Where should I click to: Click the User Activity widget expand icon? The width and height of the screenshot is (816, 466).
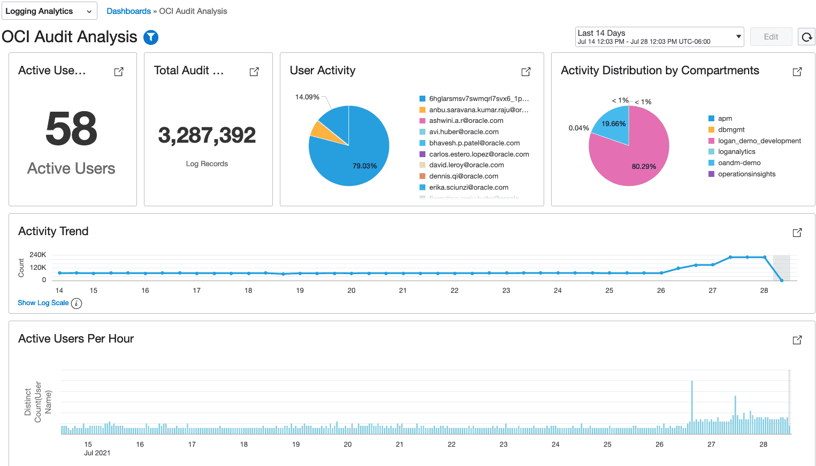point(526,71)
